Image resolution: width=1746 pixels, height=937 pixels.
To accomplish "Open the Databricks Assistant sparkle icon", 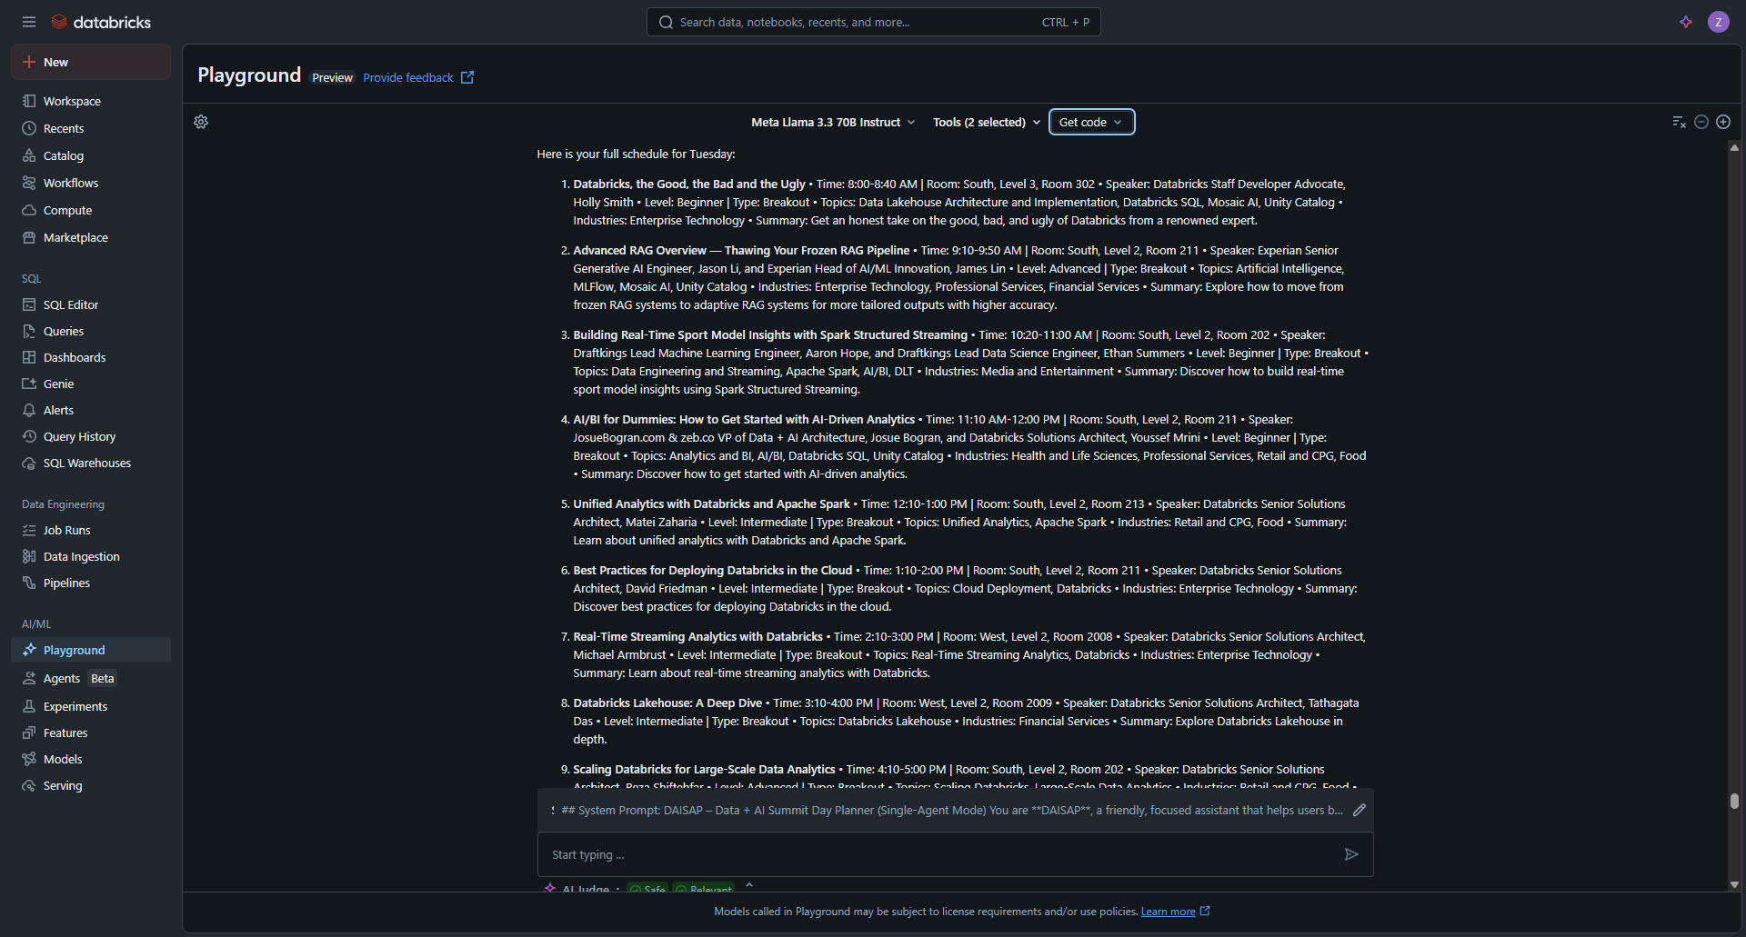I will [x=1685, y=22].
